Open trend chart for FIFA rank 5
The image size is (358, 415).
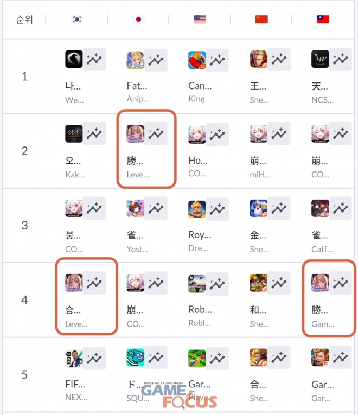click(x=94, y=358)
